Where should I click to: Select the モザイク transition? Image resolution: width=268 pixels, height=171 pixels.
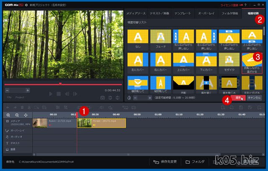[229, 59]
